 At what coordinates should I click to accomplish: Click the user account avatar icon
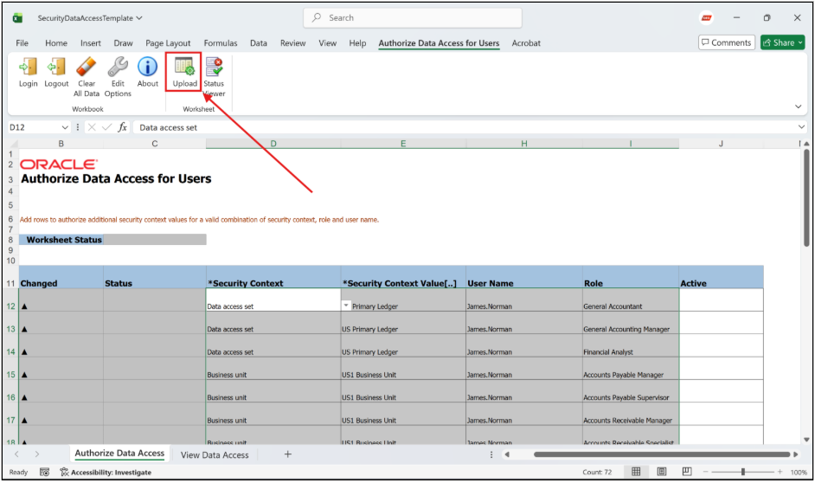pos(706,17)
